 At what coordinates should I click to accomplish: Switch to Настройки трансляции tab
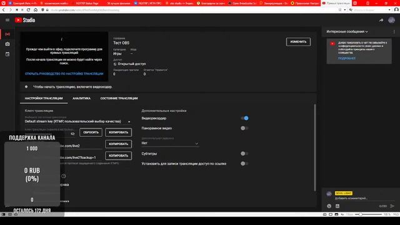point(44,98)
